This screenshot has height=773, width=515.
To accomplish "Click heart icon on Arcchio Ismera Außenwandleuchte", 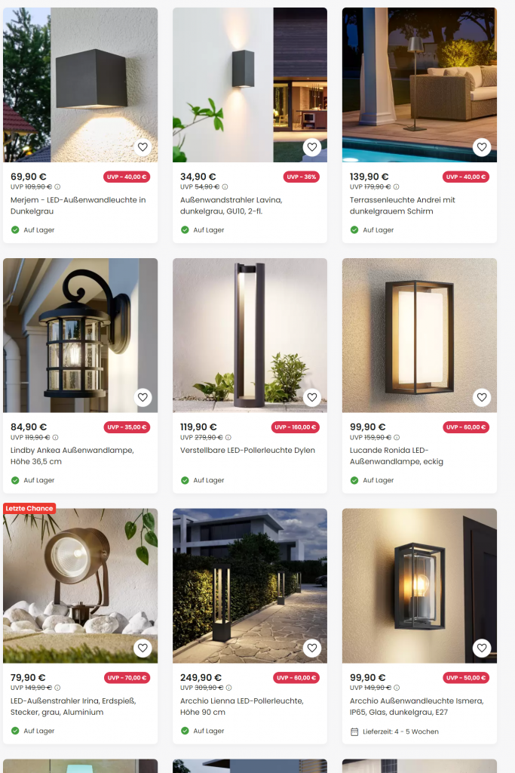I will 482,648.
